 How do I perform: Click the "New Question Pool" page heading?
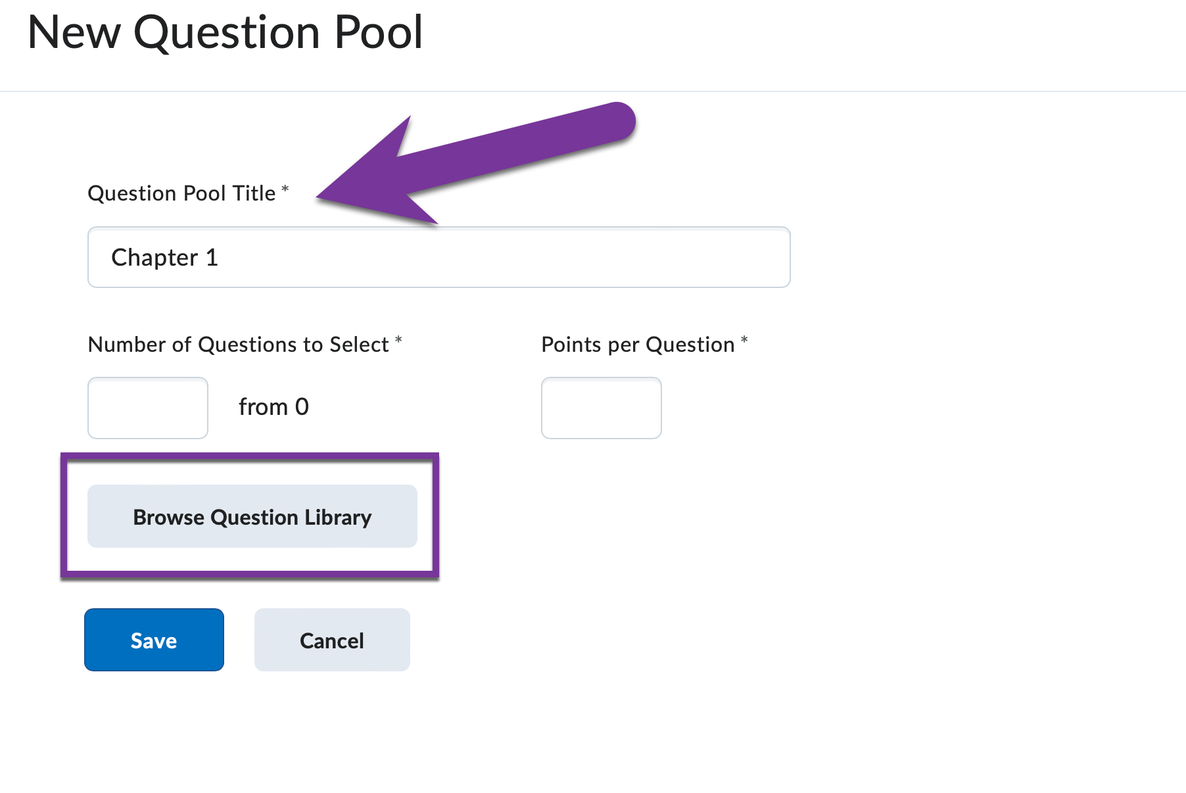[x=225, y=32]
